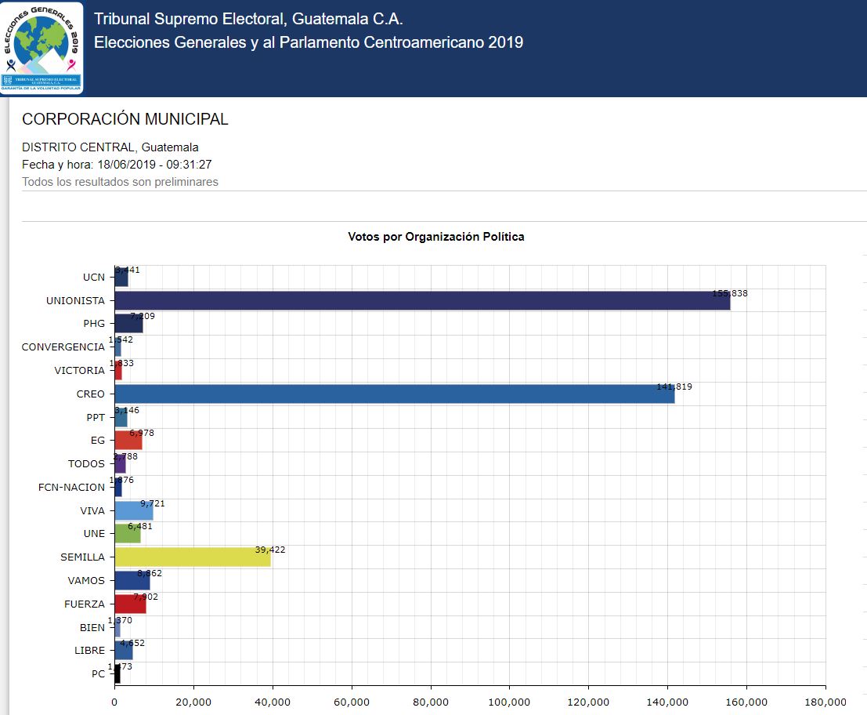The image size is (867, 715).
Task: Click the 100,000 x-axis tick label
Action: click(509, 702)
